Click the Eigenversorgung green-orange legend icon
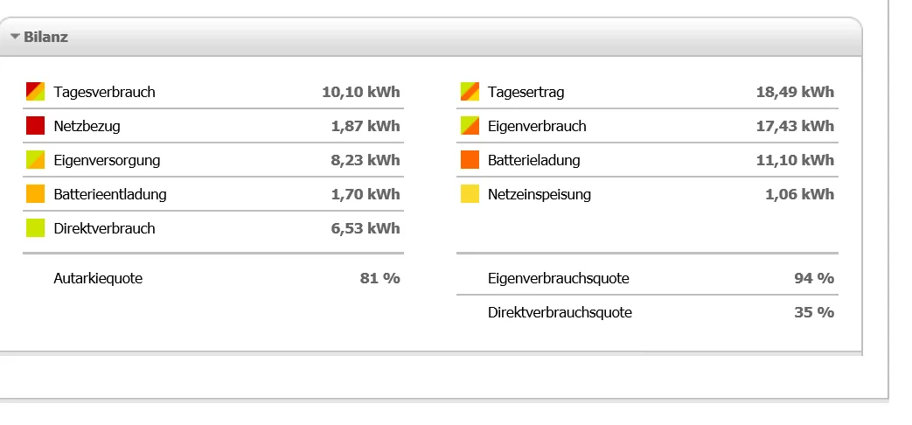Screen dimensions: 912x425 click(36, 160)
